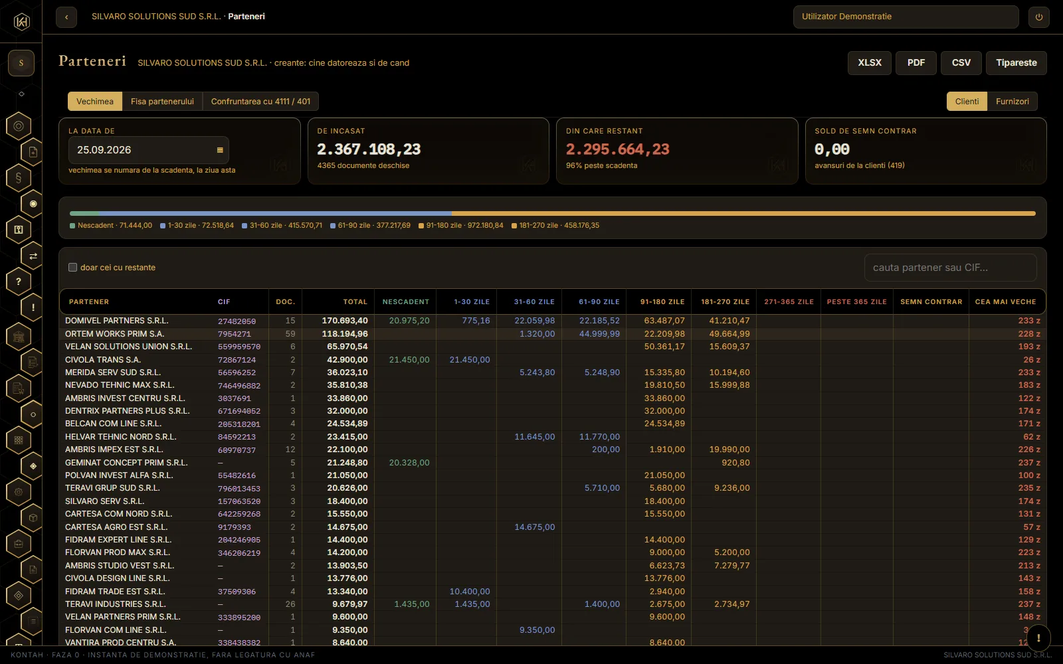Screen dimensions: 1063x664
Task: Click the Tipareste button
Action: (x=1016, y=63)
